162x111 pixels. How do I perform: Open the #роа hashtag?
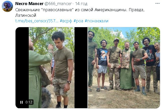click(x=78, y=21)
